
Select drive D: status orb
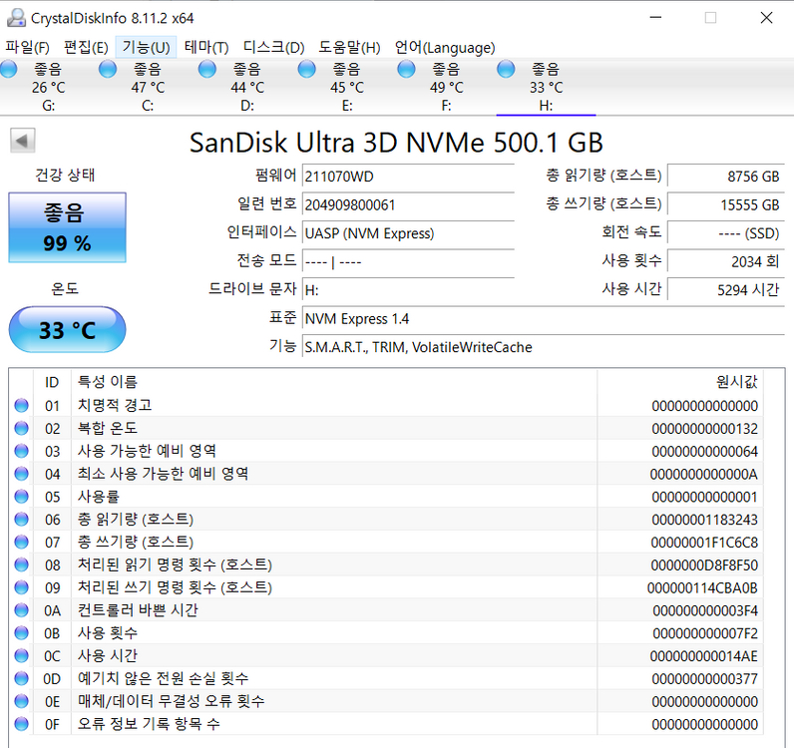coord(207,69)
